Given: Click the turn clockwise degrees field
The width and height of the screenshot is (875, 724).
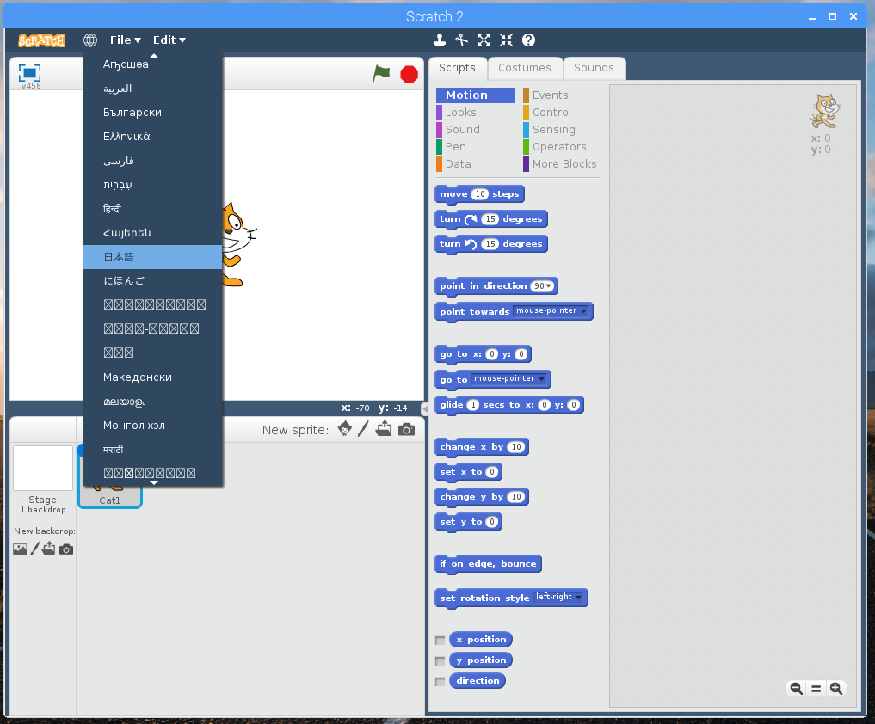Looking at the screenshot, I should tap(490, 219).
